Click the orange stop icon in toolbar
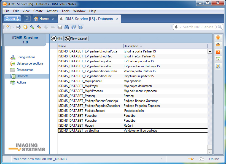Screen dimensions: 226x164 (25, 27)
